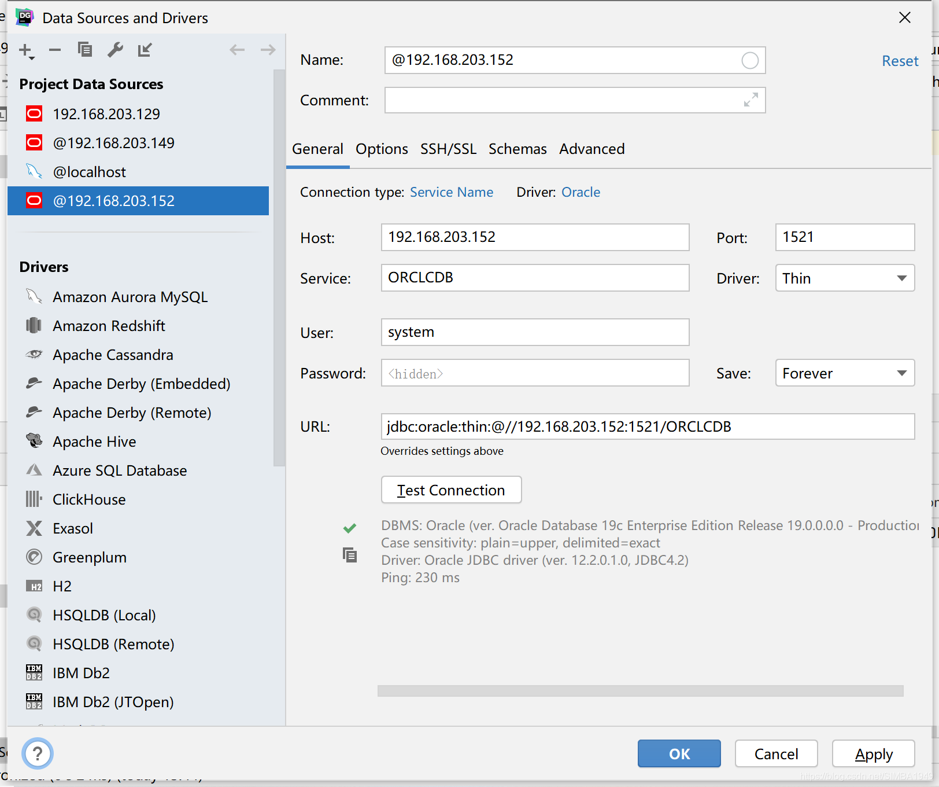Change connection type via Service Name link
This screenshot has height=787, width=939.
coord(452,192)
